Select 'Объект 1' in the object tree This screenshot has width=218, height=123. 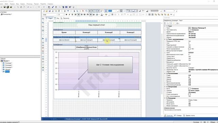pyautogui.click(x=6, y=61)
